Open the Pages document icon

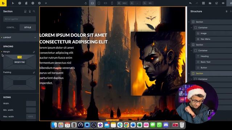pos(26,3)
